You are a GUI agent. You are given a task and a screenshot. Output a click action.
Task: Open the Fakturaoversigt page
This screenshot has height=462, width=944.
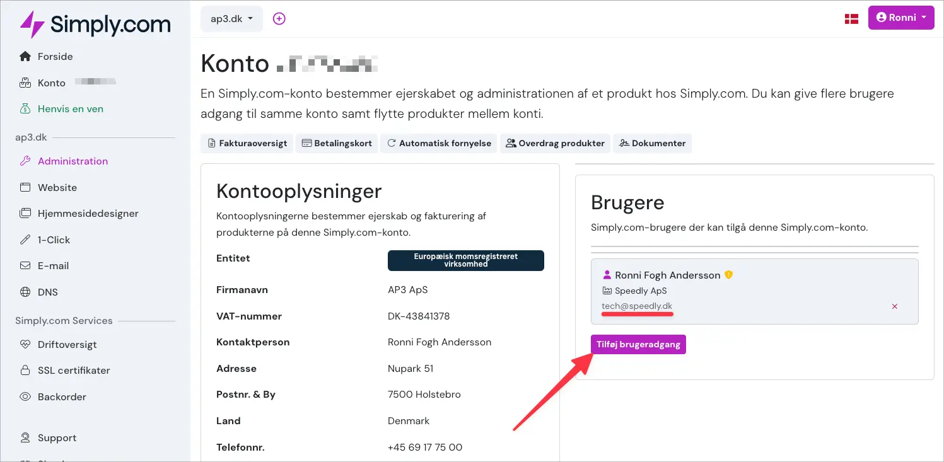[247, 143]
